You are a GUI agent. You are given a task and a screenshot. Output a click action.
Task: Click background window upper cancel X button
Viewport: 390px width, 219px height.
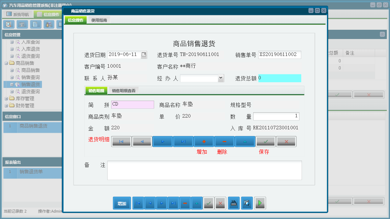(369, 95)
